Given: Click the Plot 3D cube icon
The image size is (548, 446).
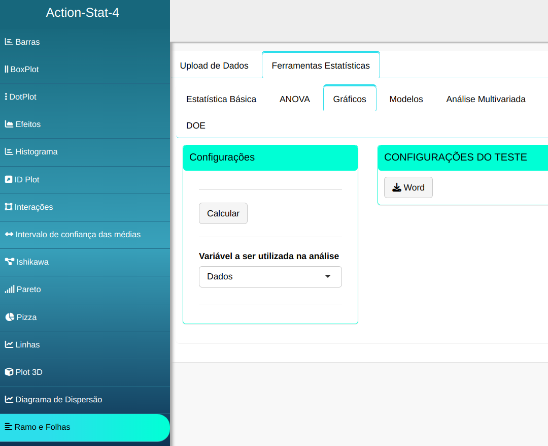Looking at the screenshot, I should coord(9,372).
